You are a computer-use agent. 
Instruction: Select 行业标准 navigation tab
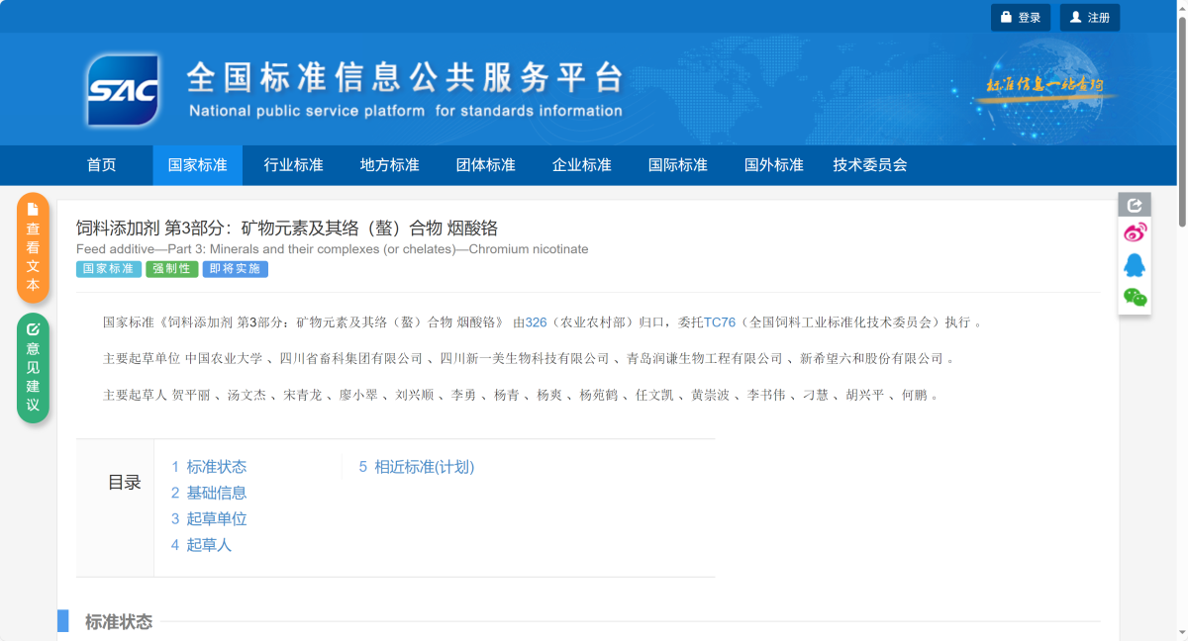(293, 165)
